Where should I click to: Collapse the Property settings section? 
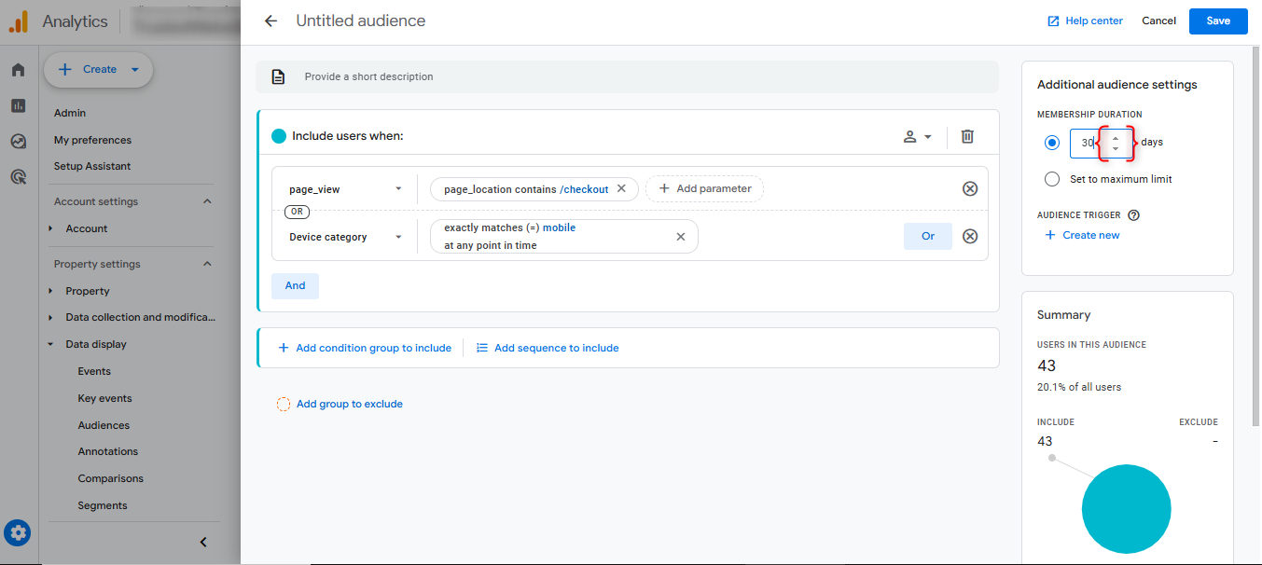pyautogui.click(x=207, y=264)
